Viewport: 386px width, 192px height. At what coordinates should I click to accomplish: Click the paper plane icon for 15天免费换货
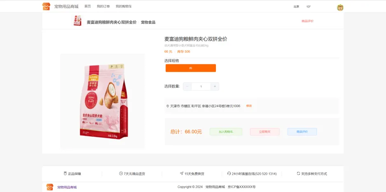tap(182, 173)
